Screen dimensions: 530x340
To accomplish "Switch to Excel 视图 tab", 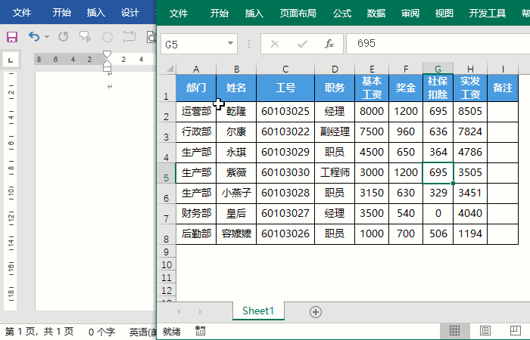I will click(444, 14).
